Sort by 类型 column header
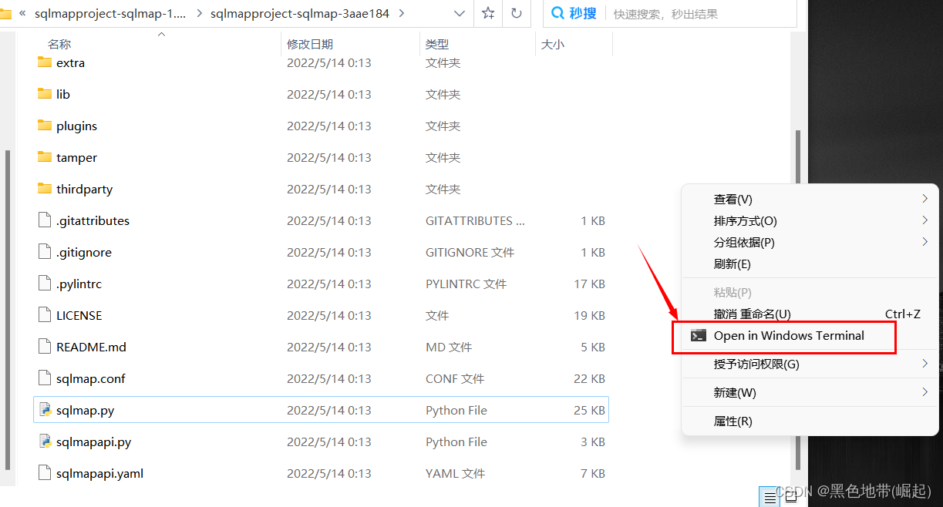This screenshot has width=943, height=507. coord(437,45)
